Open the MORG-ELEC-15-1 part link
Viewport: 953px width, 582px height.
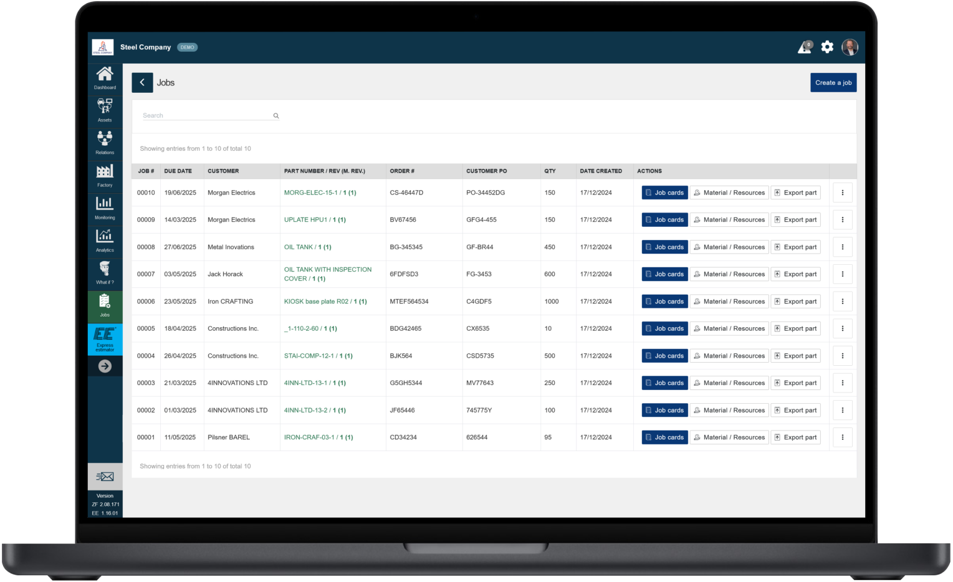[310, 193]
